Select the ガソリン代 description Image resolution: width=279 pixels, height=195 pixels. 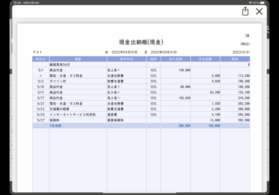(x=58, y=81)
